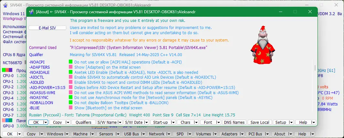Open the Help menu button in main window
The width and height of the screenshot is (344, 138).
tap(305, 134)
